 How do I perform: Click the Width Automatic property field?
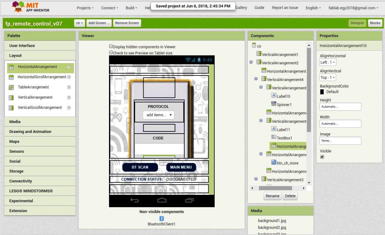[340, 124]
